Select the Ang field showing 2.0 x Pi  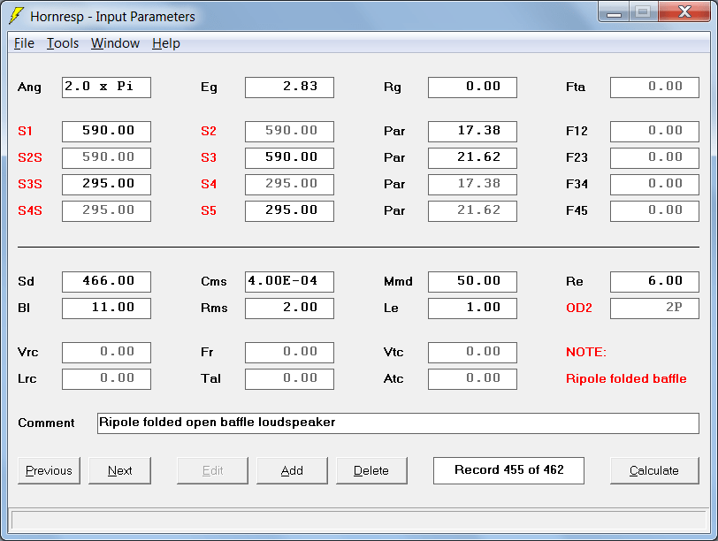106,88
